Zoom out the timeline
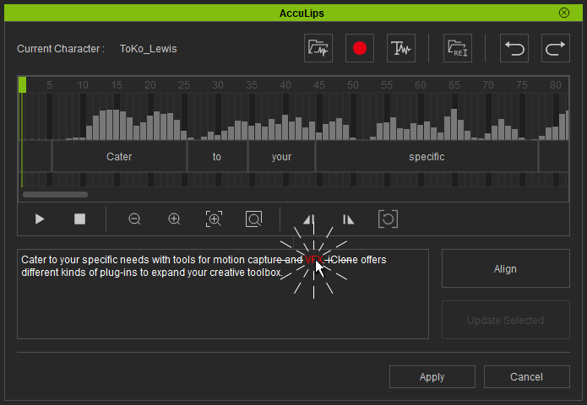This screenshot has width=587, height=405. 134,219
